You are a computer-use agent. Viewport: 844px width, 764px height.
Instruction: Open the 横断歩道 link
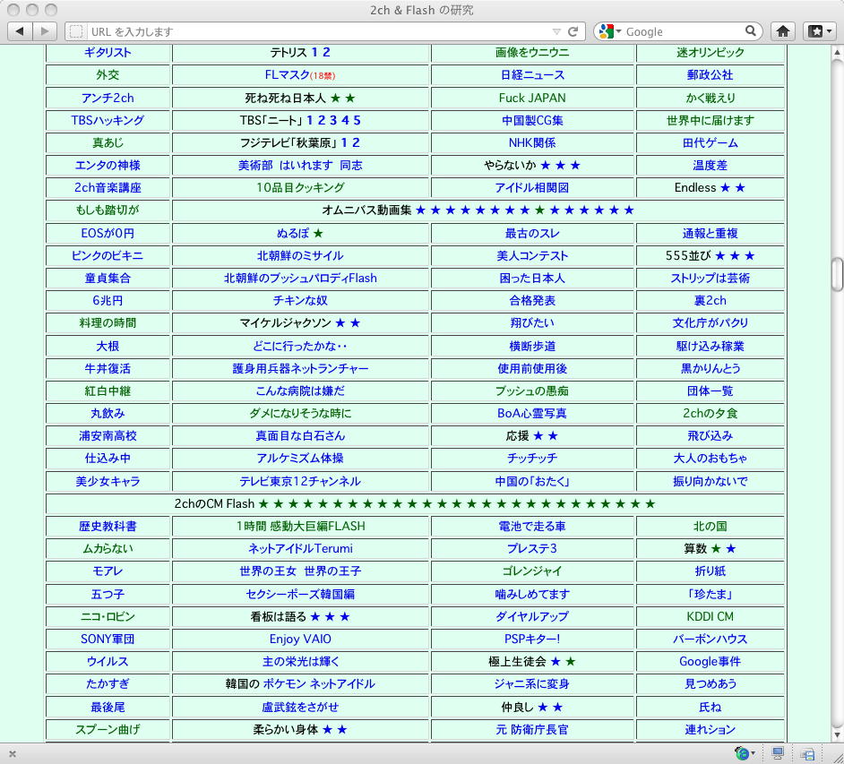pyautogui.click(x=532, y=346)
